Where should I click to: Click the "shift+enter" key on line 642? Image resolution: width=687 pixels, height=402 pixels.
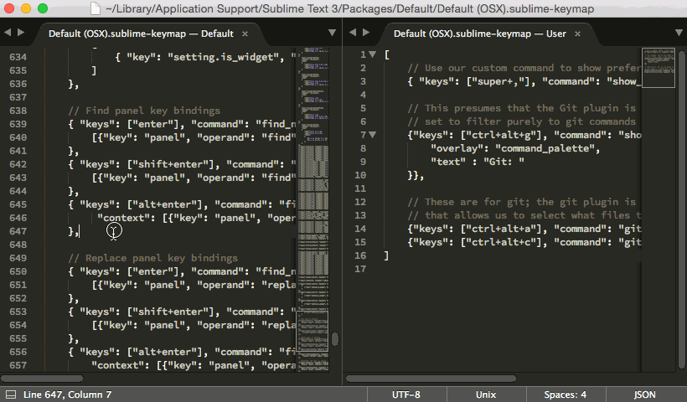(x=173, y=164)
